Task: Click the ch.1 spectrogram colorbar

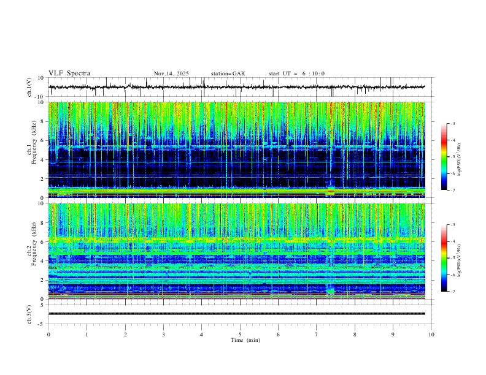Action: click(444, 157)
